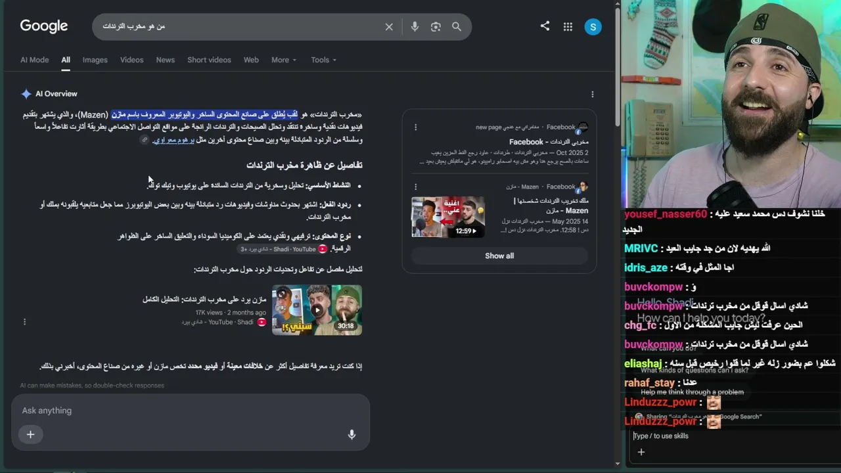
Task: Click the chat username rahaf_stay
Action: click(650, 382)
